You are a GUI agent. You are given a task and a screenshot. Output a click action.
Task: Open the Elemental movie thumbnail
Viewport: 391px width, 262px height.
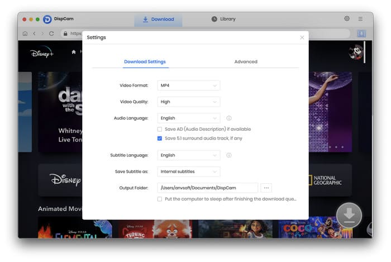click(75, 228)
